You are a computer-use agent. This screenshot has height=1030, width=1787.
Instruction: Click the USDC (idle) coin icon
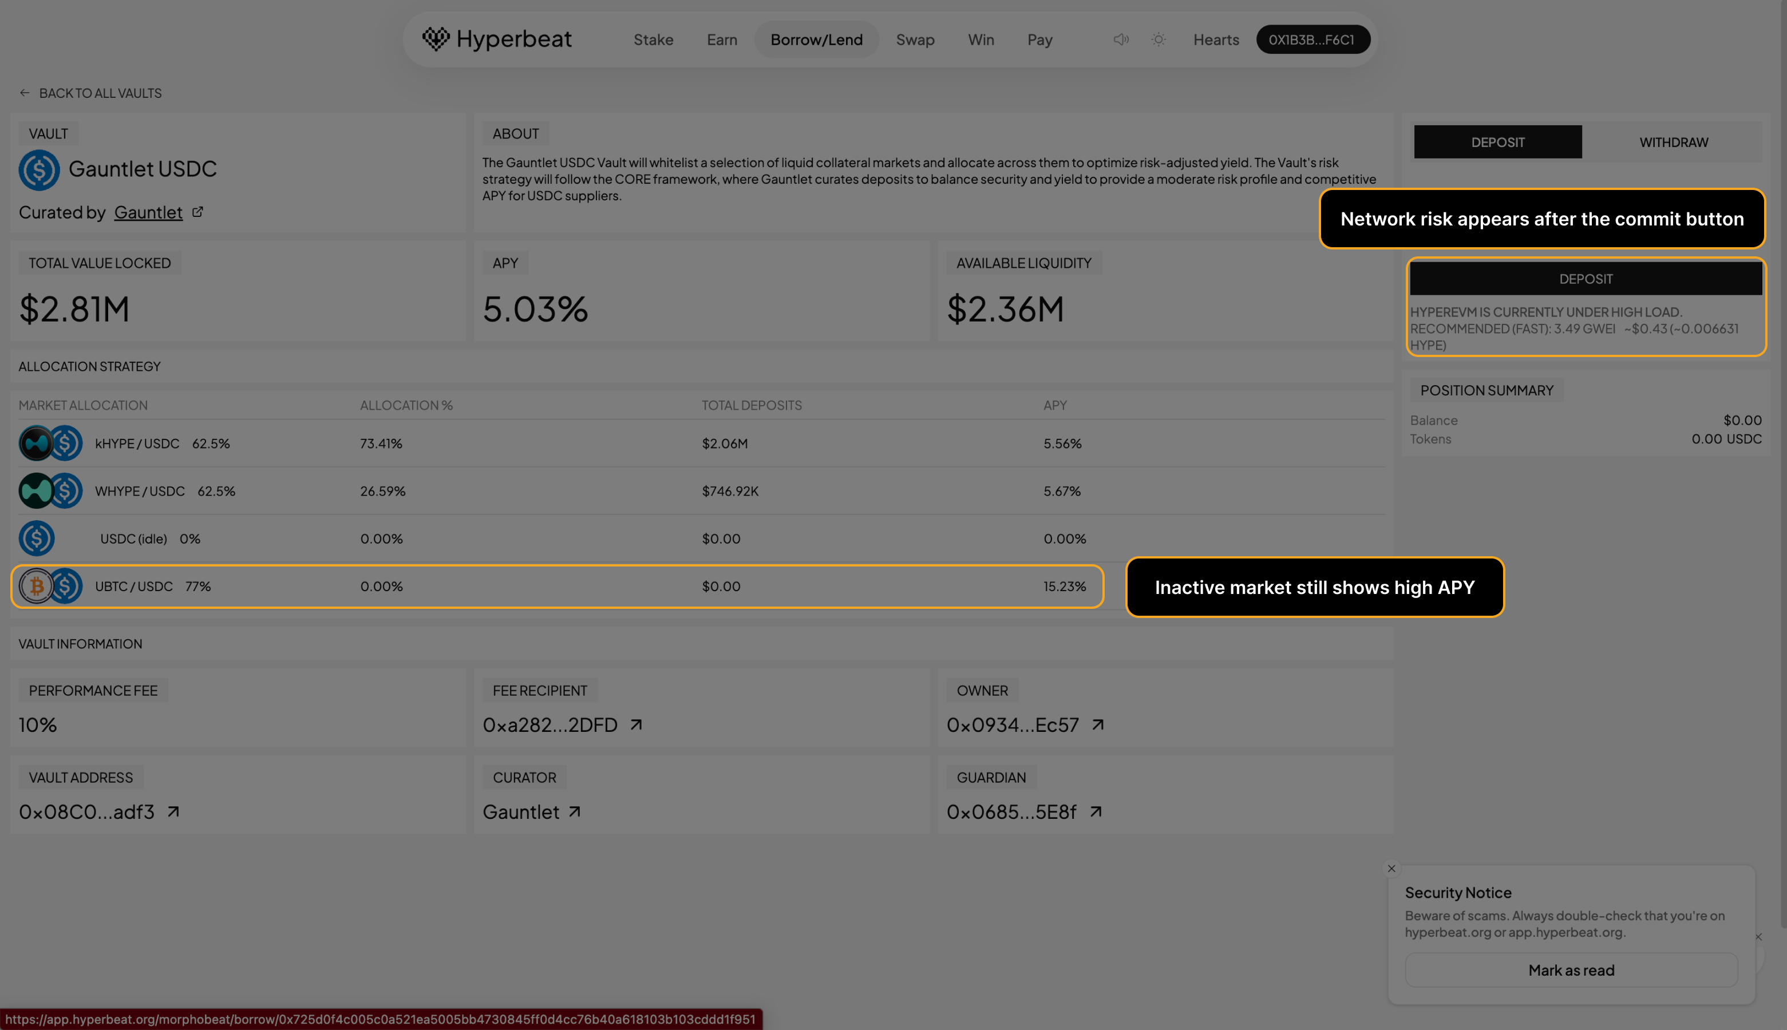tap(37, 538)
